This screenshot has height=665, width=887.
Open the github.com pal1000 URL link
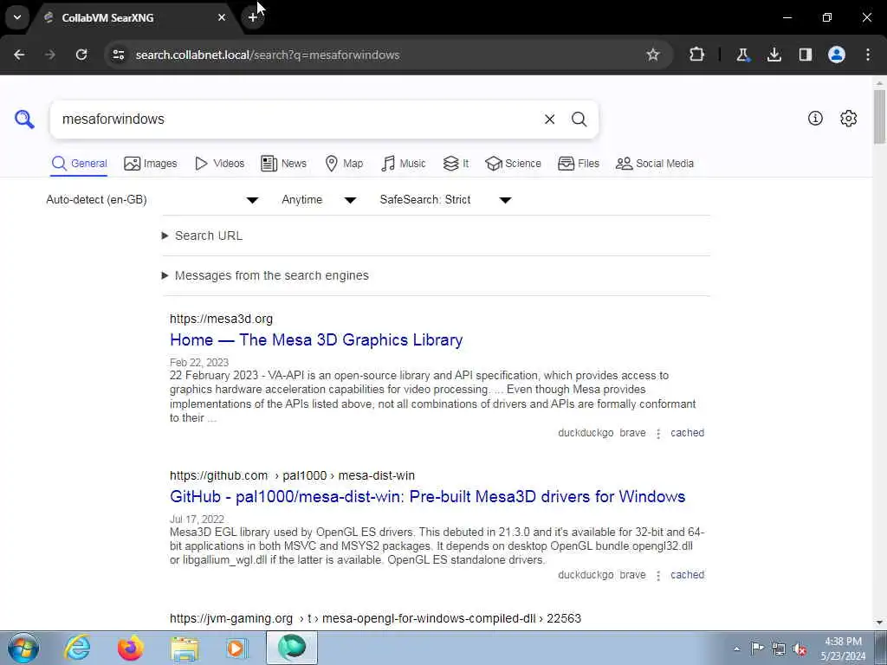coord(292,475)
